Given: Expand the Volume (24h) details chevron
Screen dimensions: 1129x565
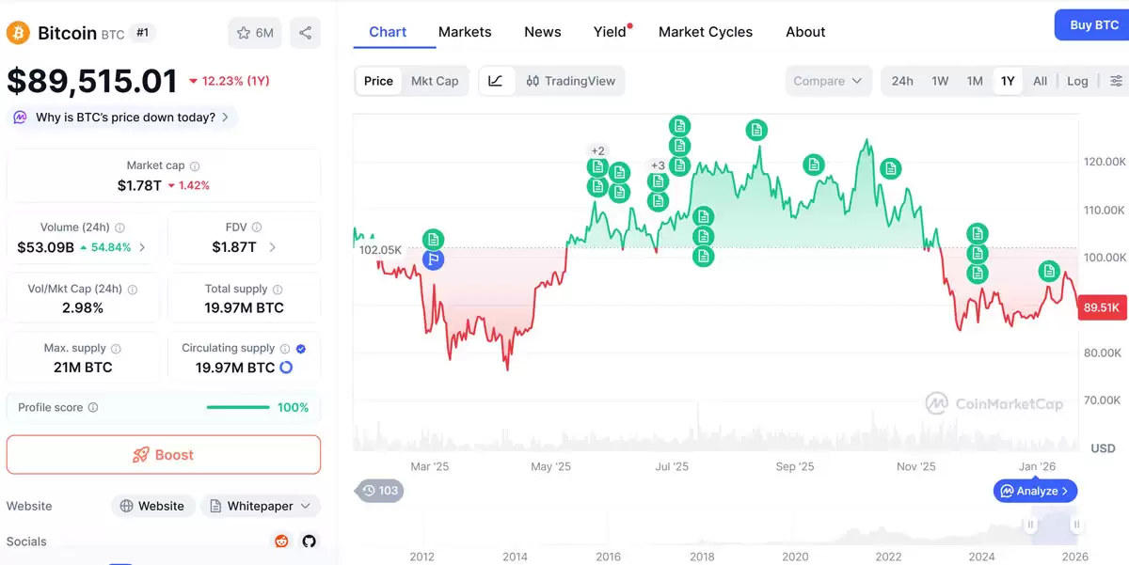Looking at the screenshot, I should pos(142,247).
